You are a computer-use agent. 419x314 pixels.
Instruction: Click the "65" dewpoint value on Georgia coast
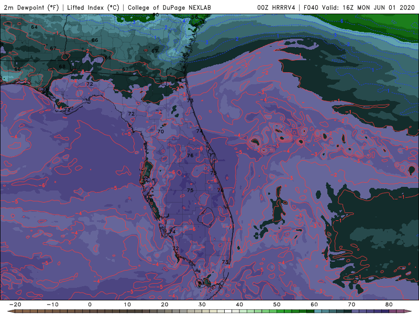[186, 55]
